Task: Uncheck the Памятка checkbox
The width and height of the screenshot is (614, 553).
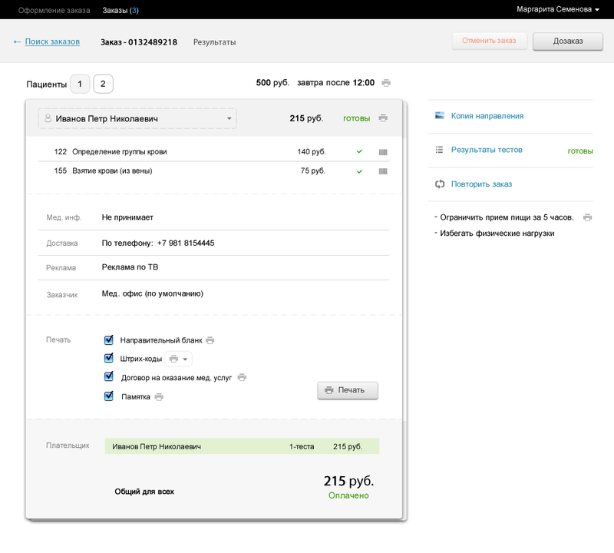Action: coord(109,396)
